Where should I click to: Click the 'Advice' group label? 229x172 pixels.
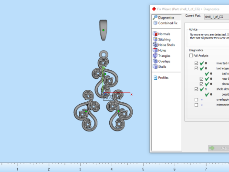193,29
